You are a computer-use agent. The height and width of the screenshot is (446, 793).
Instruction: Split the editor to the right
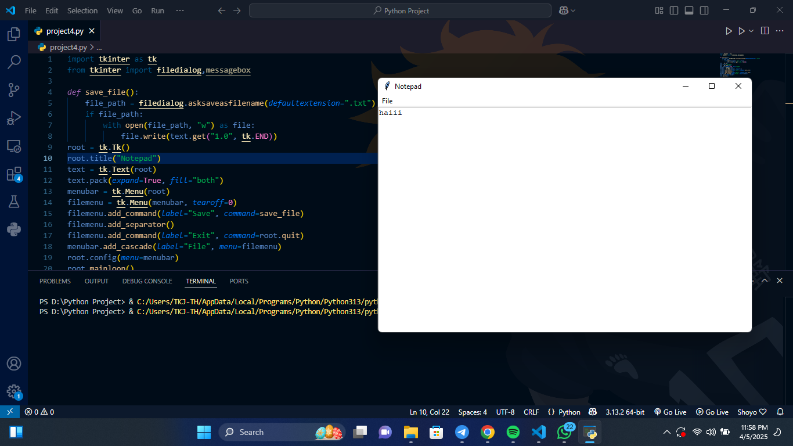[765, 31]
